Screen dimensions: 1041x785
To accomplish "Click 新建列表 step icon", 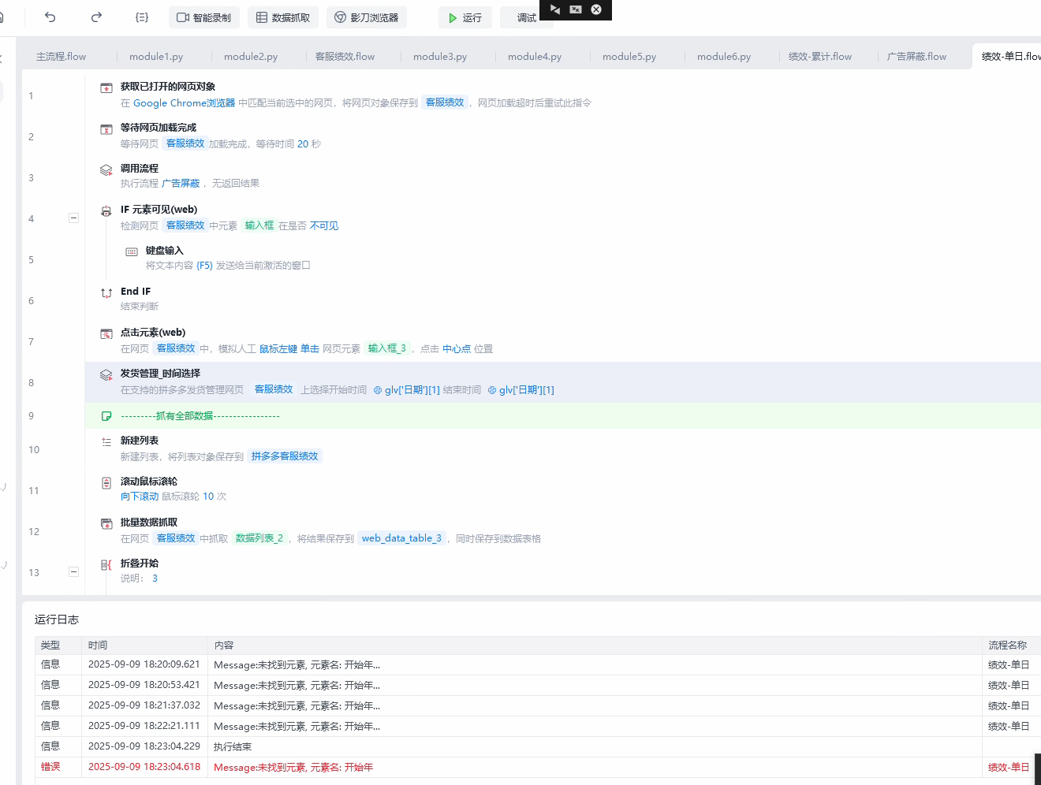I will (x=106, y=442).
